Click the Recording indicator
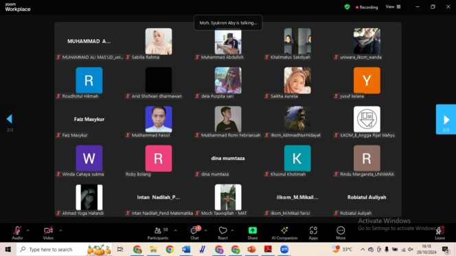 (x=367, y=8)
